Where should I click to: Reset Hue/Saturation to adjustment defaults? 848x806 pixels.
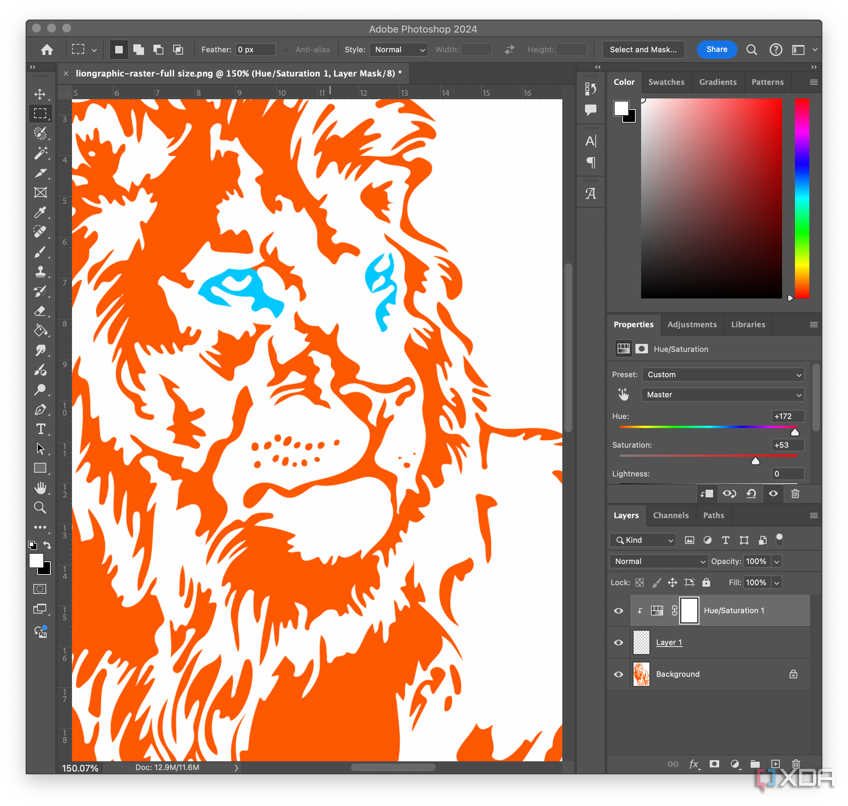pyautogui.click(x=751, y=494)
